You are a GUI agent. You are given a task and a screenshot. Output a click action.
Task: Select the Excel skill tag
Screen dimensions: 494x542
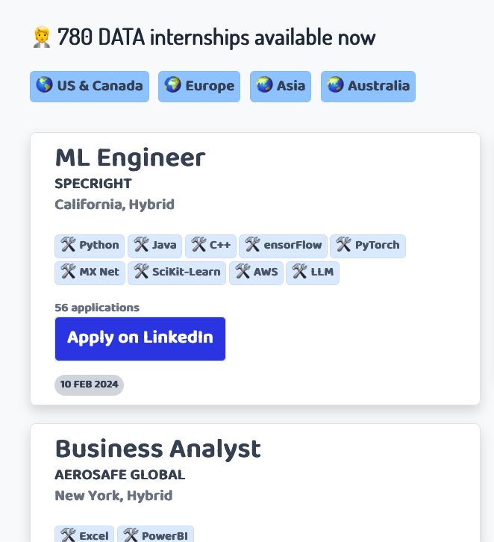pos(84,535)
